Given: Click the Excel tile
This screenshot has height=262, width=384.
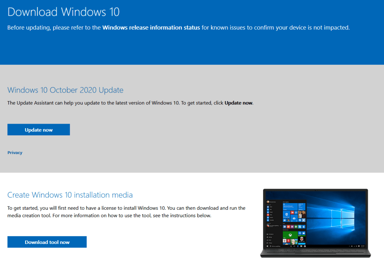Looking at the screenshot, I should coord(296,227).
